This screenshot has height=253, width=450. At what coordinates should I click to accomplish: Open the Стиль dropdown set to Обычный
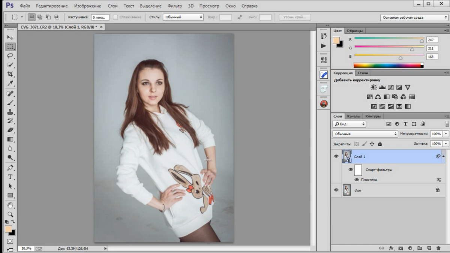(x=183, y=17)
